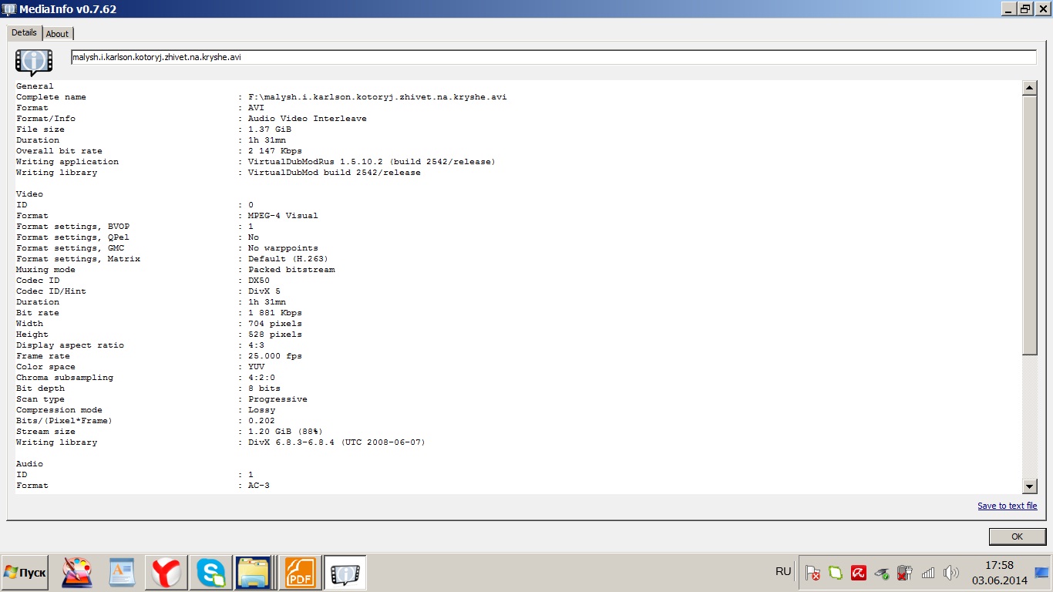The image size is (1053, 592).
Task: Select the 'DX50' codec ID value
Action: click(x=259, y=281)
